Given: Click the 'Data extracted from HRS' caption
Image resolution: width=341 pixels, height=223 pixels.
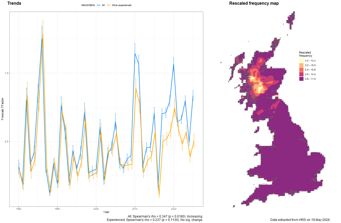Looking at the screenshot, I should pos(300,220).
